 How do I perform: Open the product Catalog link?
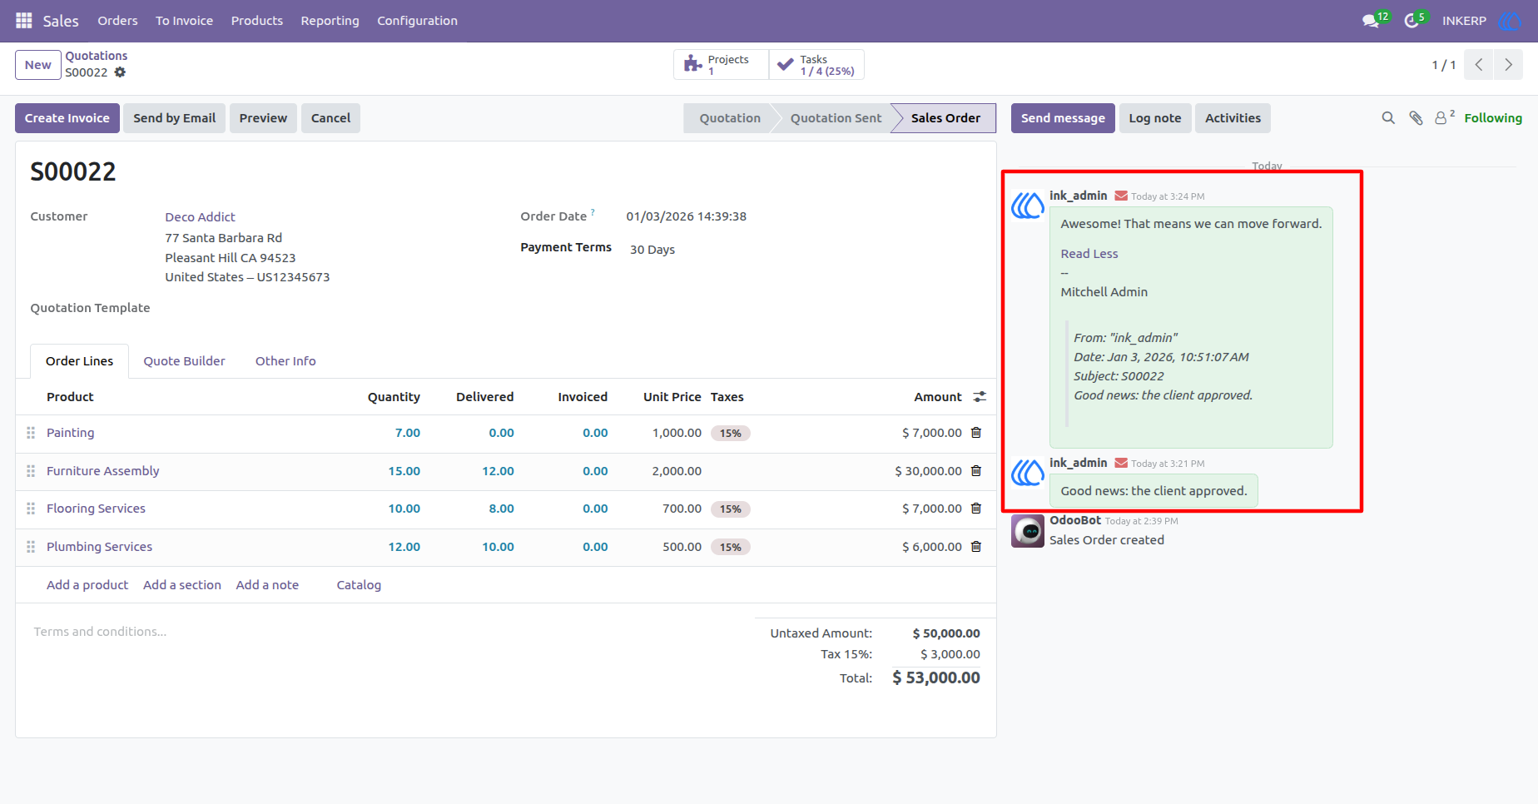click(x=359, y=585)
